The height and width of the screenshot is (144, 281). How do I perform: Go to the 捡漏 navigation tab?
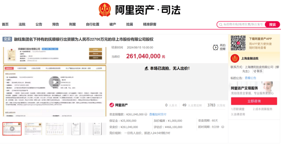[129, 24]
